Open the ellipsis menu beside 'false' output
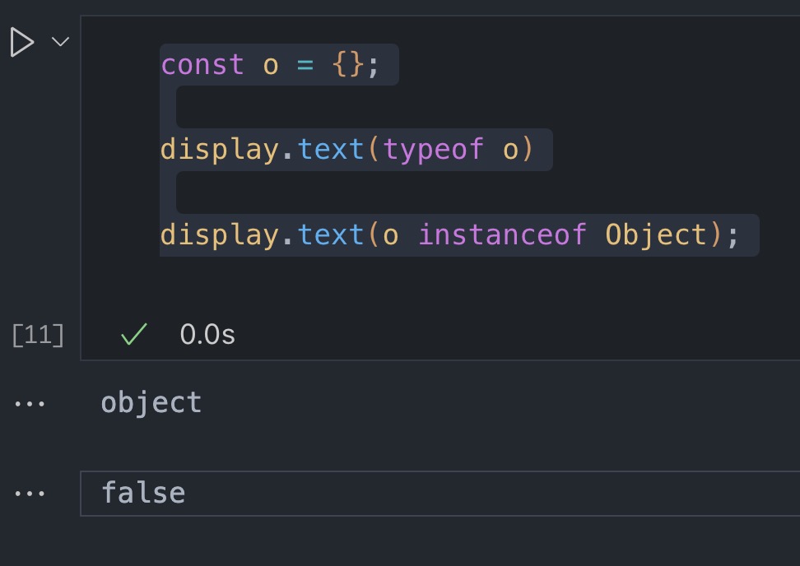 [x=30, y=494]
